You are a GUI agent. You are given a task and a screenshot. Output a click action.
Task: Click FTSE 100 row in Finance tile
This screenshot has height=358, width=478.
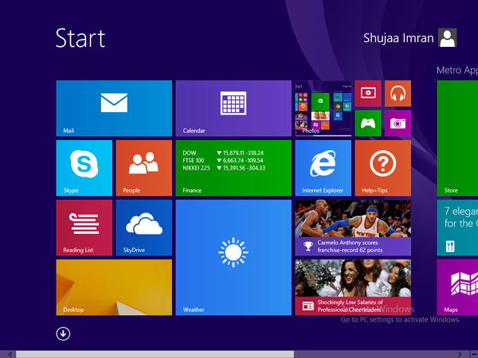pyautogui.click(x=223, y=161)
